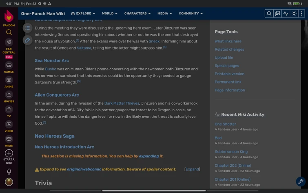Open the Video play icon
The width and height of the screenshot is (308, 193).
(x=9, y=124)
